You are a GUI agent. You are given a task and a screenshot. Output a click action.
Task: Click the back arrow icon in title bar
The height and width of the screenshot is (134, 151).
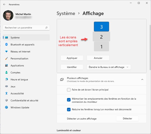[4, 4]
